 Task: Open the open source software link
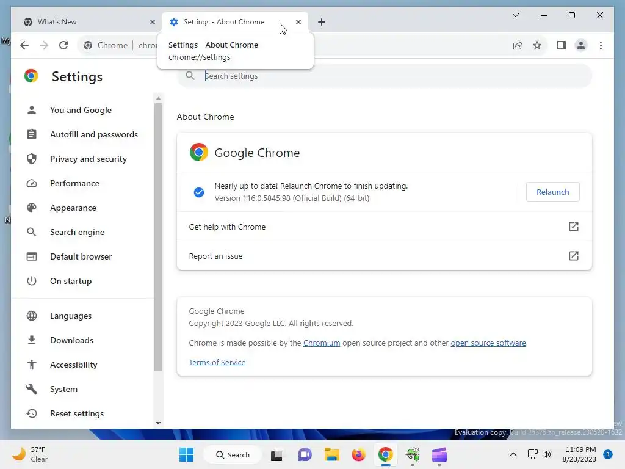(x=488, y=343)
